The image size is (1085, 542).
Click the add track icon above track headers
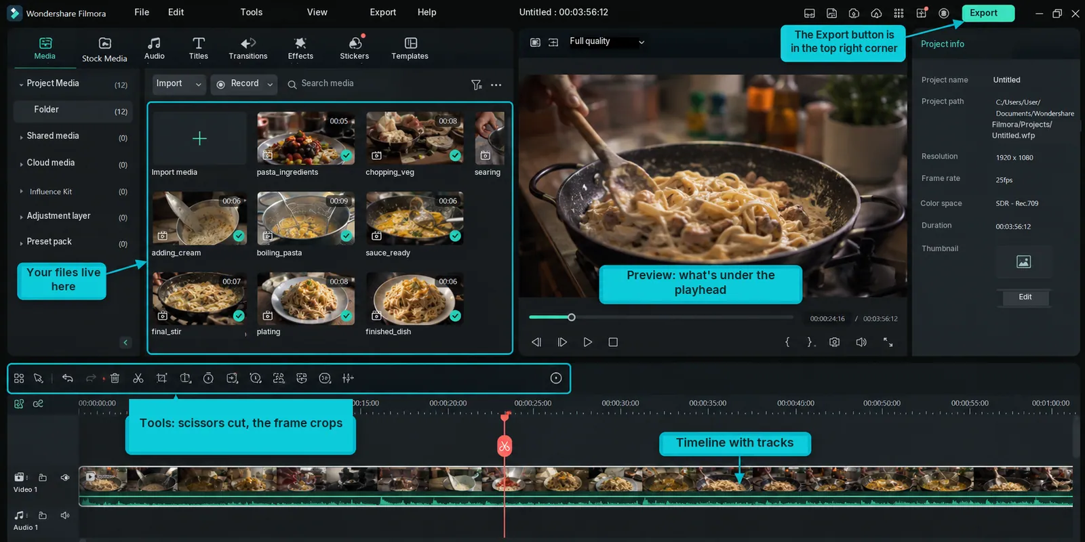point(19,404)
